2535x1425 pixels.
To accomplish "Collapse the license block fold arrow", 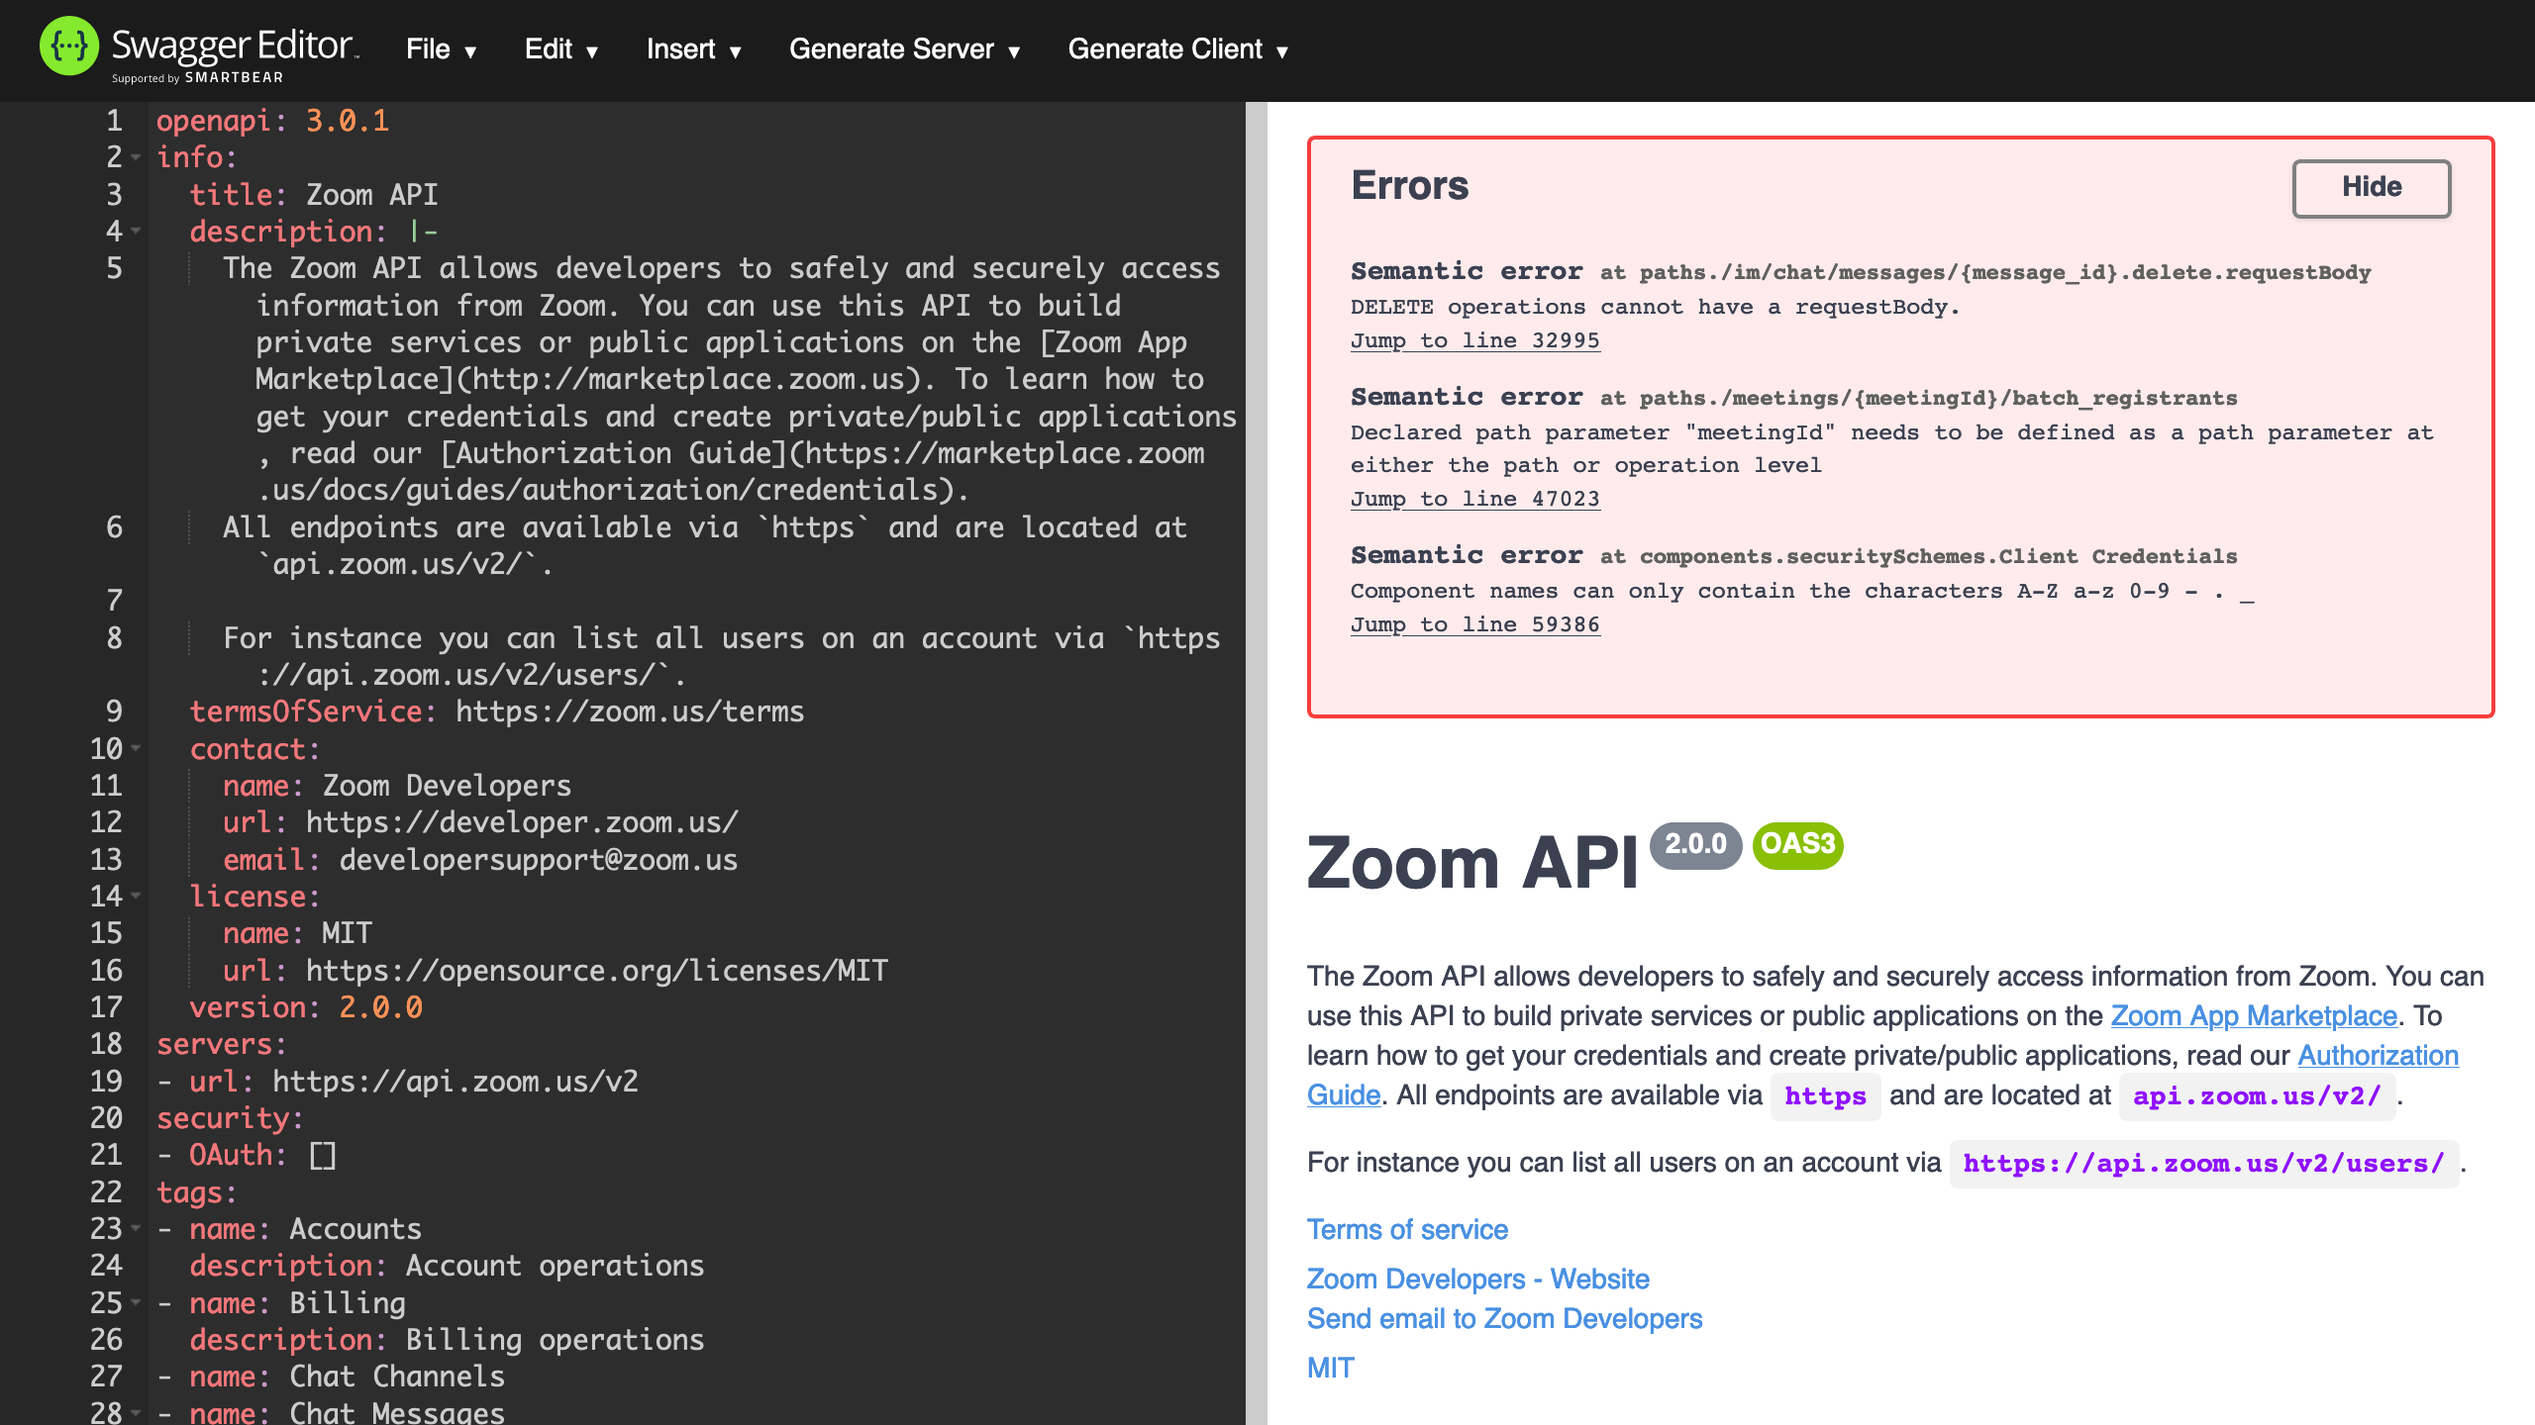I will point(137,896).
